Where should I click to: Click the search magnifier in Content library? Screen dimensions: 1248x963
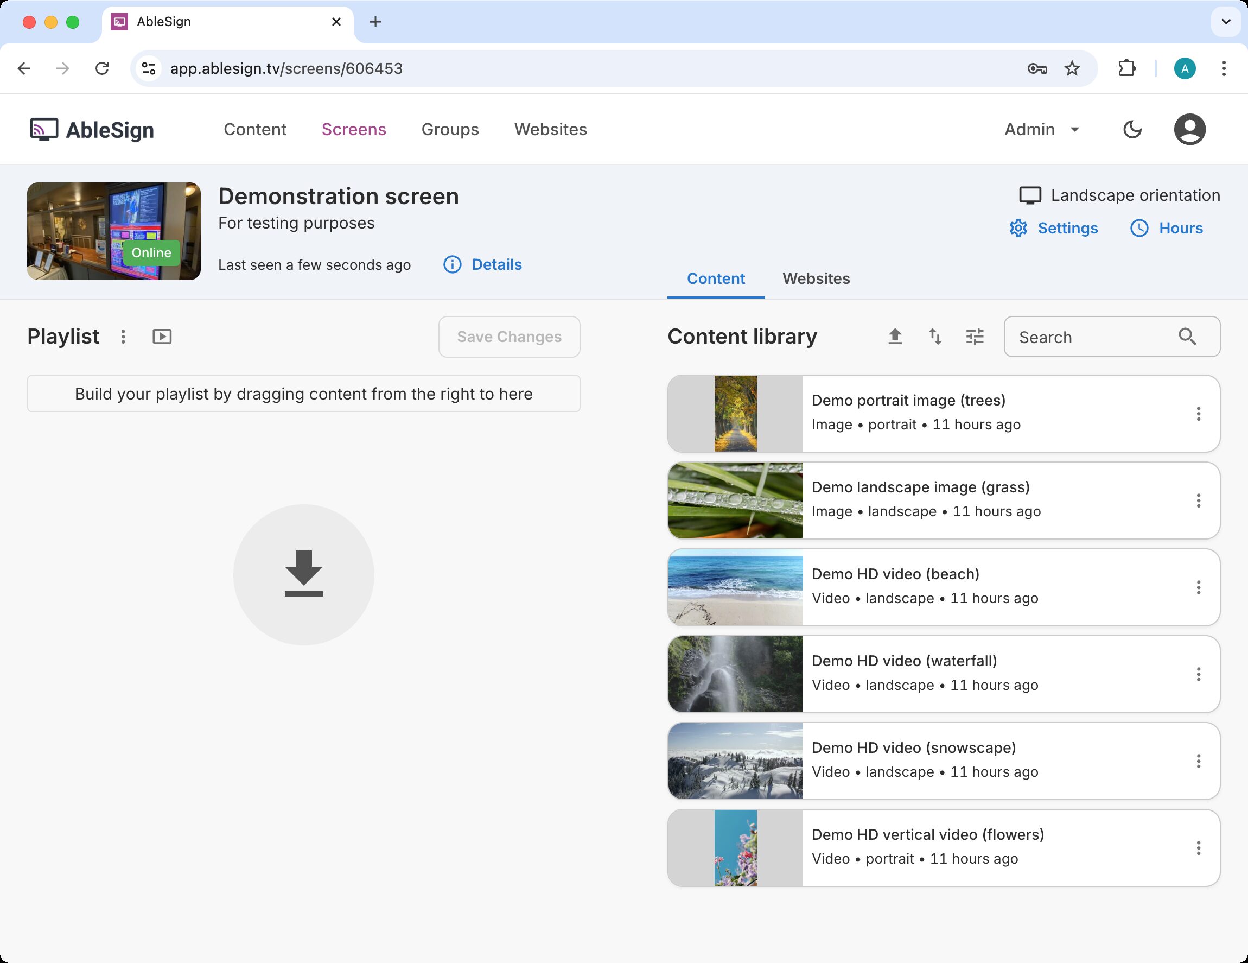pos(1187,337)
